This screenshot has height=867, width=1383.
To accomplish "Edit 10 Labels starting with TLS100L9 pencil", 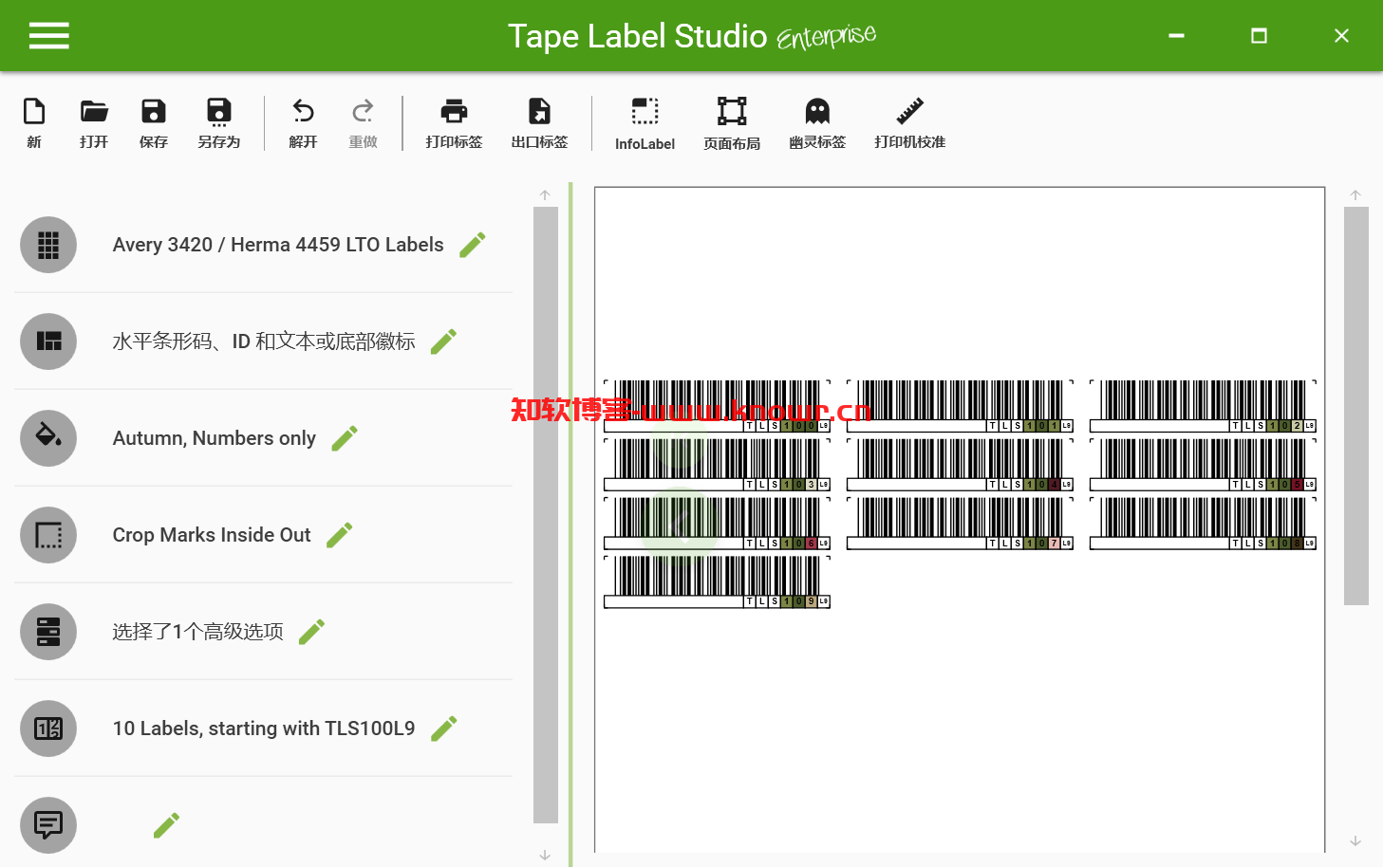I will [444, 729].
